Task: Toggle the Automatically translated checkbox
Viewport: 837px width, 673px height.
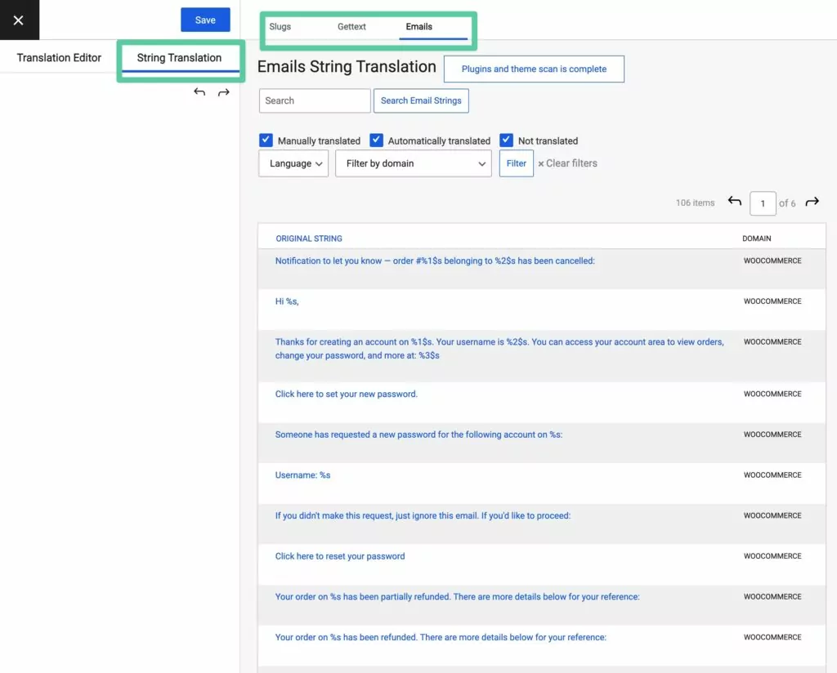Action: pyautogui.click(x=376, y=140)
